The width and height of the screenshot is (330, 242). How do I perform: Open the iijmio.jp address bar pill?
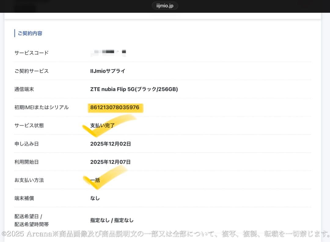click(165, 5)
